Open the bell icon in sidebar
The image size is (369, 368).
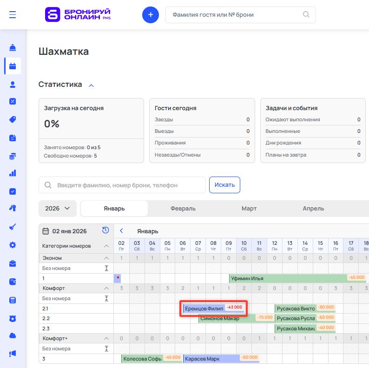point(13,48)
